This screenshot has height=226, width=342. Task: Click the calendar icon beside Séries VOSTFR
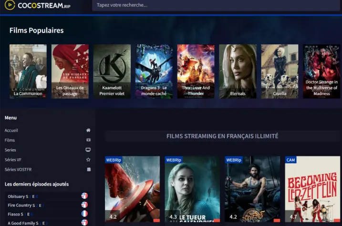click(x=89, y=169)
